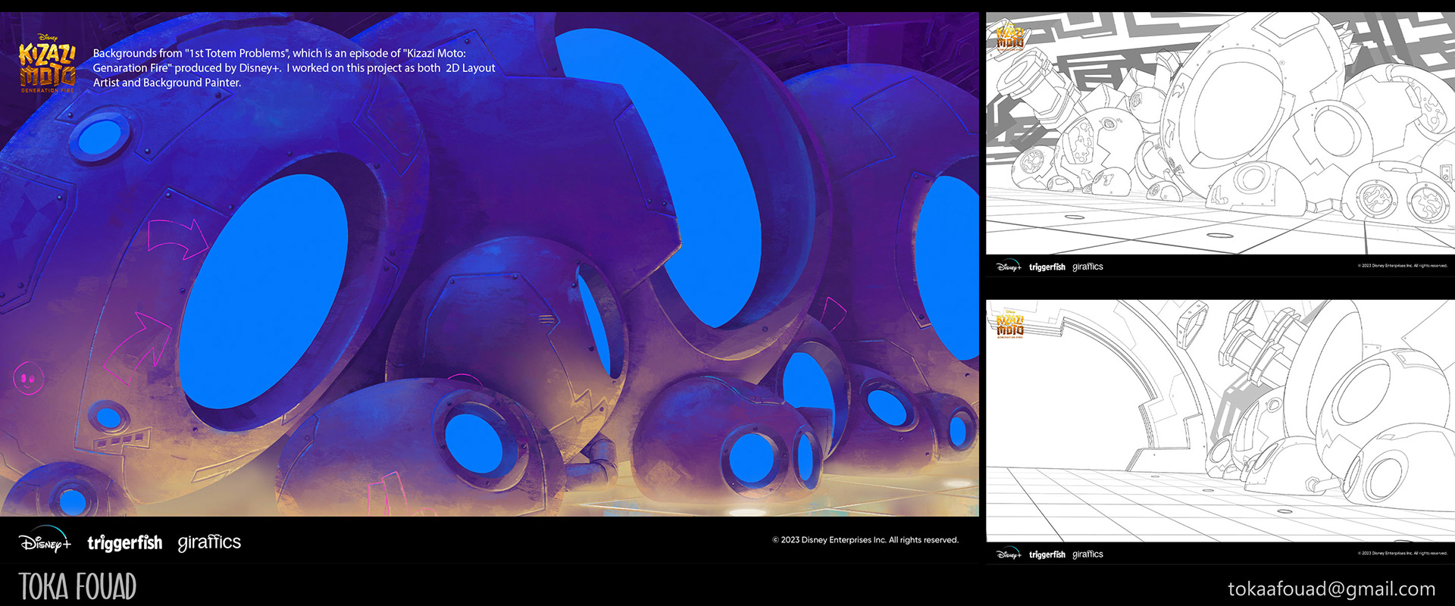Click the small triggerfish logo under the top line-art
Viewport: 1455px width, 606px height.
click(x=1047, y=267)
